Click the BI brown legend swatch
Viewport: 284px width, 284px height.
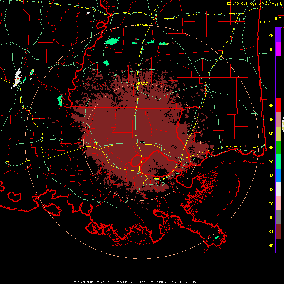[x=279, y=232]
